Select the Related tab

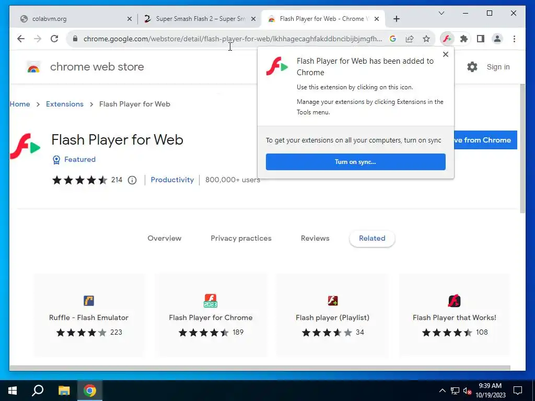[372, 238]
